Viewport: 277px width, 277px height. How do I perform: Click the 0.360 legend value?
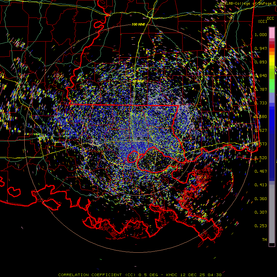tap(261, 199)
